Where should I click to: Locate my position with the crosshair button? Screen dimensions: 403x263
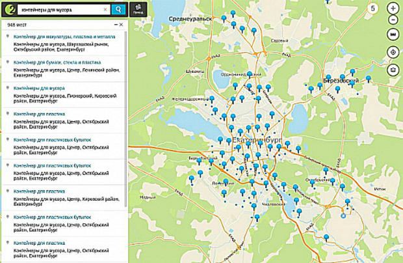[393, 52]
